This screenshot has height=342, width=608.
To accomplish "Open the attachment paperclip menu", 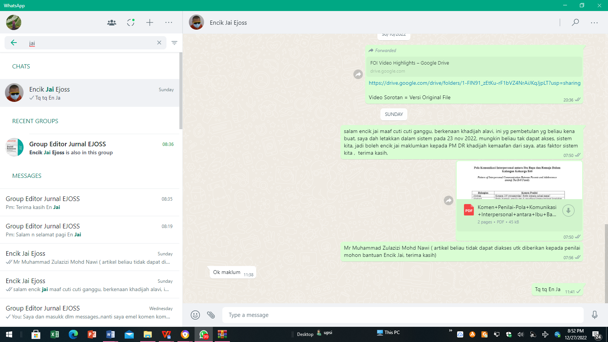I will click(x=211, y=315).
